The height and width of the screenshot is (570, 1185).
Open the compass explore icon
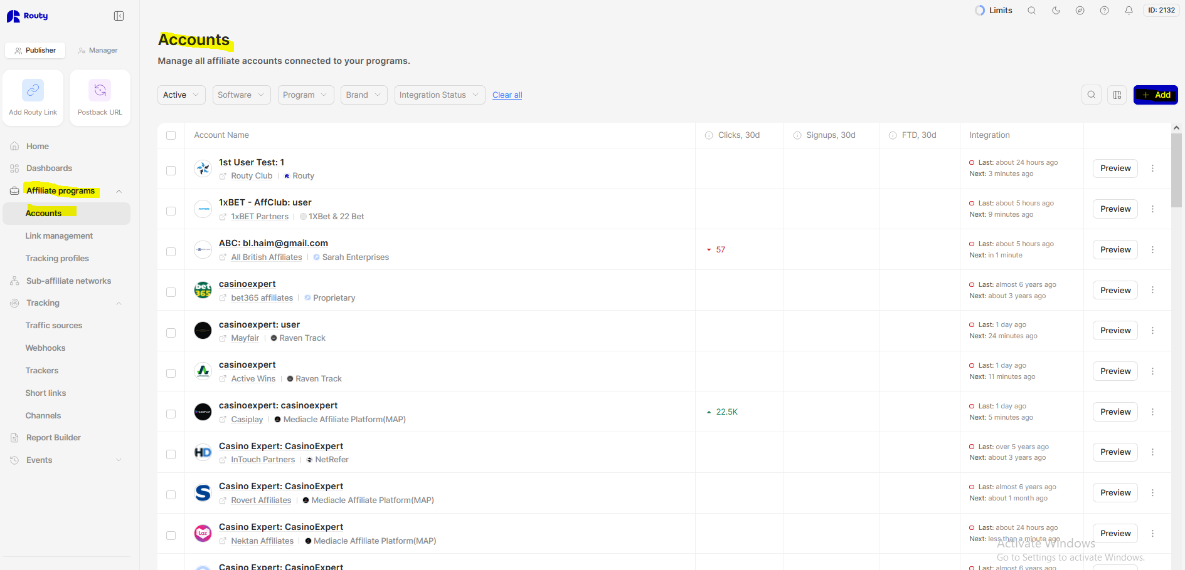1080,10
